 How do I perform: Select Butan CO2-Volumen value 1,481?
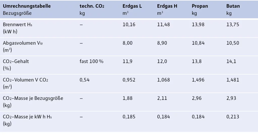click(233, 80)
